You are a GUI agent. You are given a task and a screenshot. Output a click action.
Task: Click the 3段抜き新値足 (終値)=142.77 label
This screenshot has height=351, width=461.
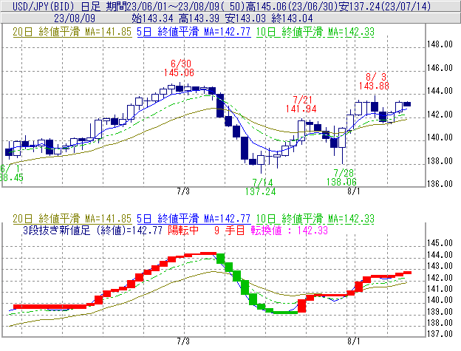pos(92,230)
